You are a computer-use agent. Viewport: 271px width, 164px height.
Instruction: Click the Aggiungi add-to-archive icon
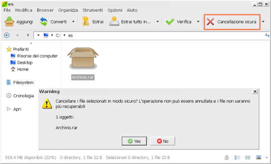click(x=9, y=22)
